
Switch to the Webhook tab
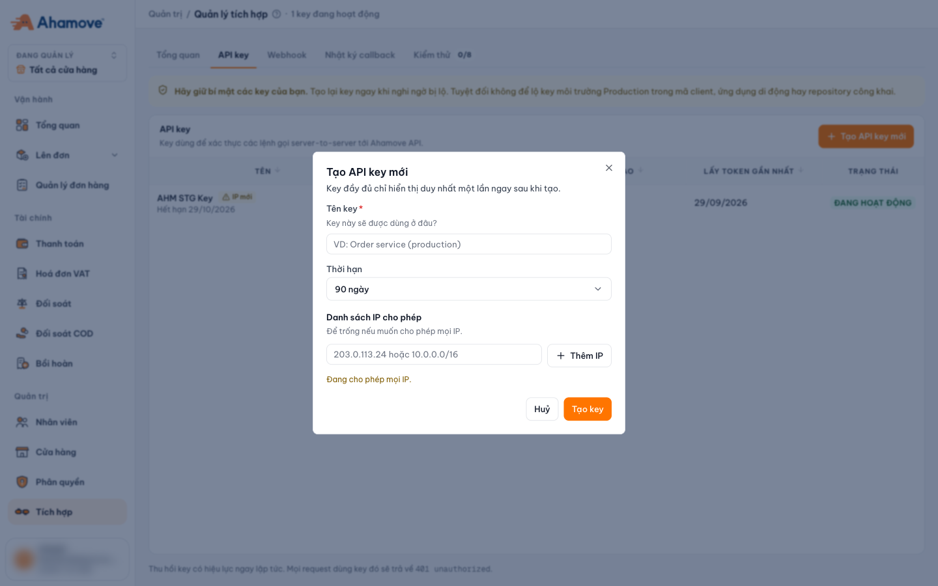click(287, 55)
